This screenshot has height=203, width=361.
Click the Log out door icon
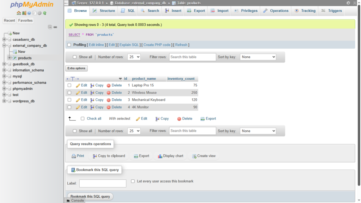point(24,13)
